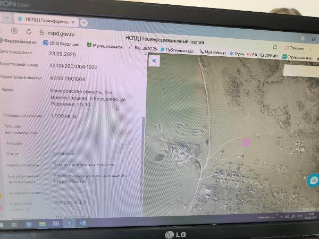
Task: Open the tab list dropdown chevron
Action: pyautogui.click(x=7, y=18)
